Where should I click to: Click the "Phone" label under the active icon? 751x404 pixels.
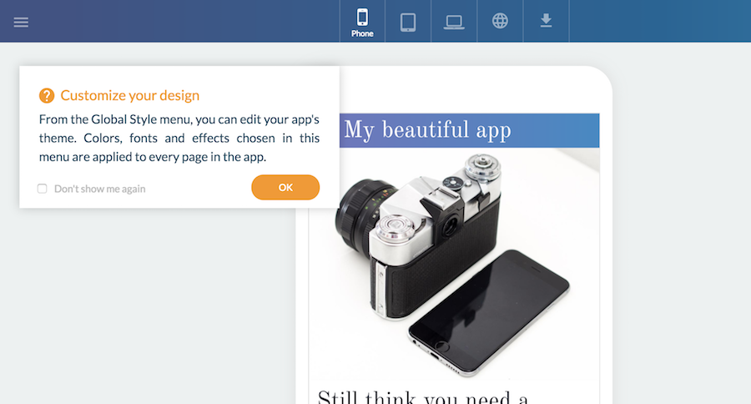click(362, 34)
